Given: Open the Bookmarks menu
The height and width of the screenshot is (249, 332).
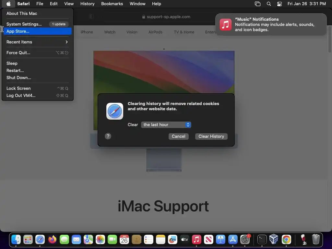Looking at the screenshot, I should [112, 4].
